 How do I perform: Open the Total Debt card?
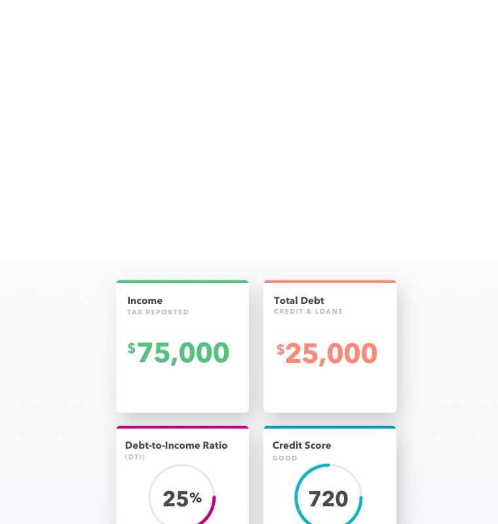330,346
